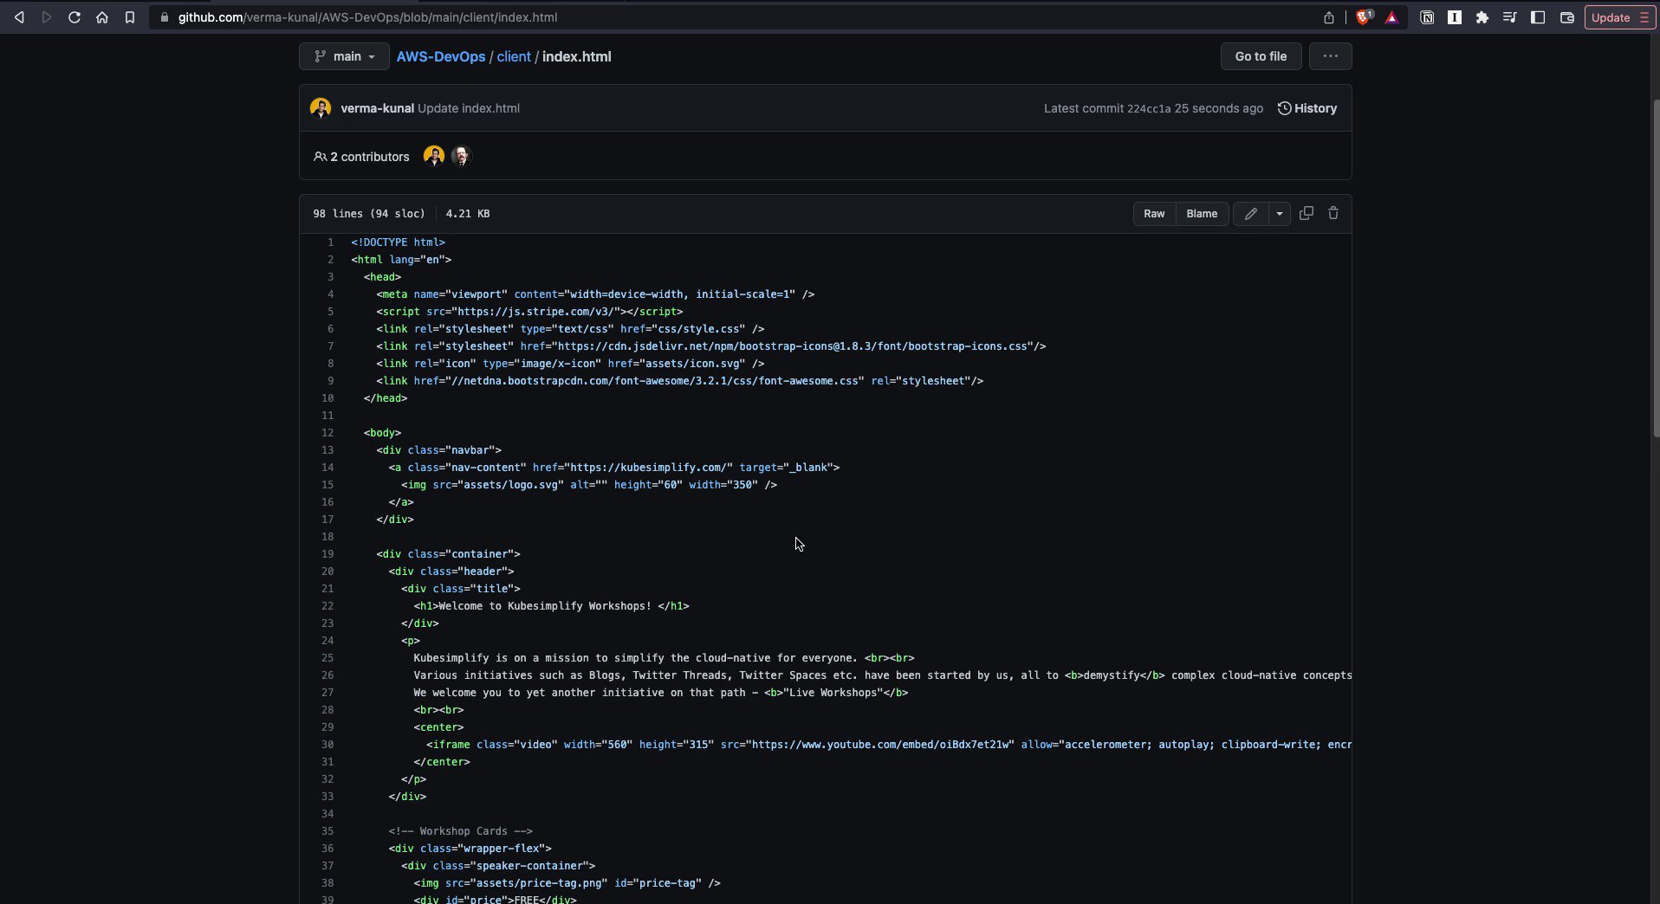Switch from Raw to Blame display
Image resolution: width=1660 pixels, height=904 pixels.
(x=1201, y=214)
